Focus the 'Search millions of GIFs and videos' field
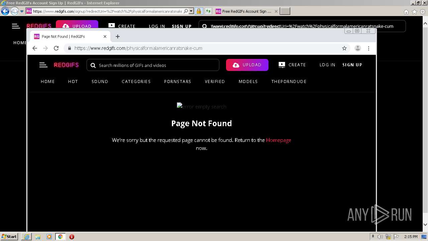 [x=153, y=65]
